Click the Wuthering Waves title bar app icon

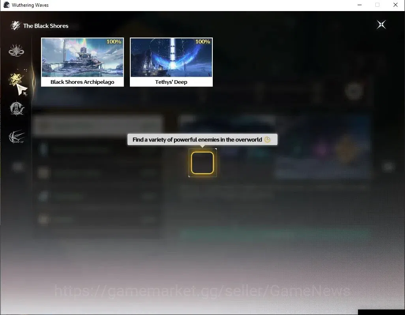tap(6, 5)
